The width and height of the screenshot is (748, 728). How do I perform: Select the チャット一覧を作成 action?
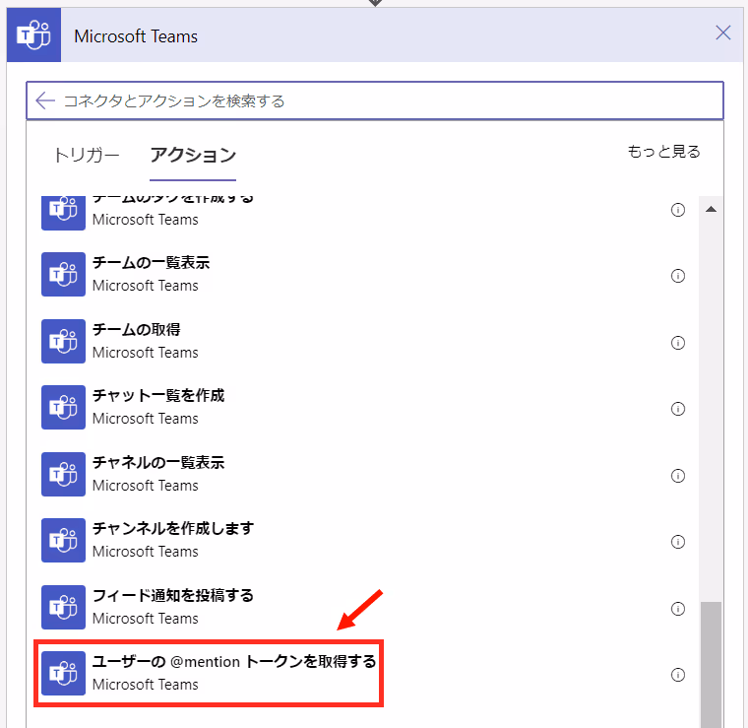(x=365, y=407)
